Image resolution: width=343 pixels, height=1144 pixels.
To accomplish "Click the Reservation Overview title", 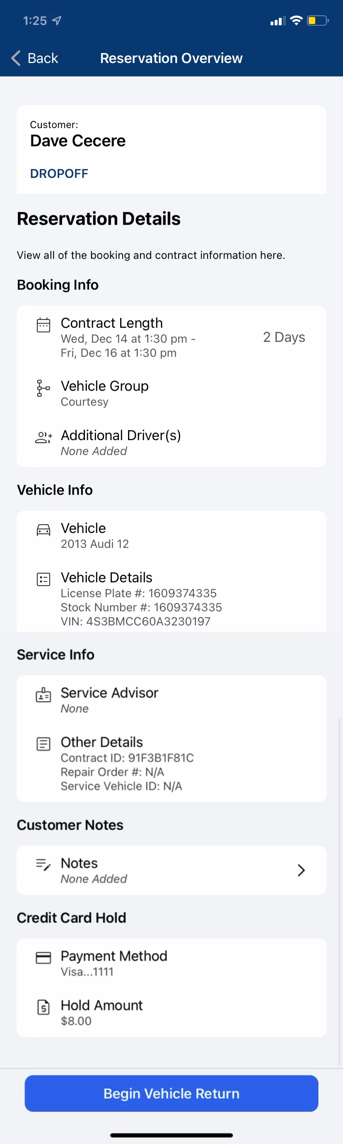I will pos(171,58).
